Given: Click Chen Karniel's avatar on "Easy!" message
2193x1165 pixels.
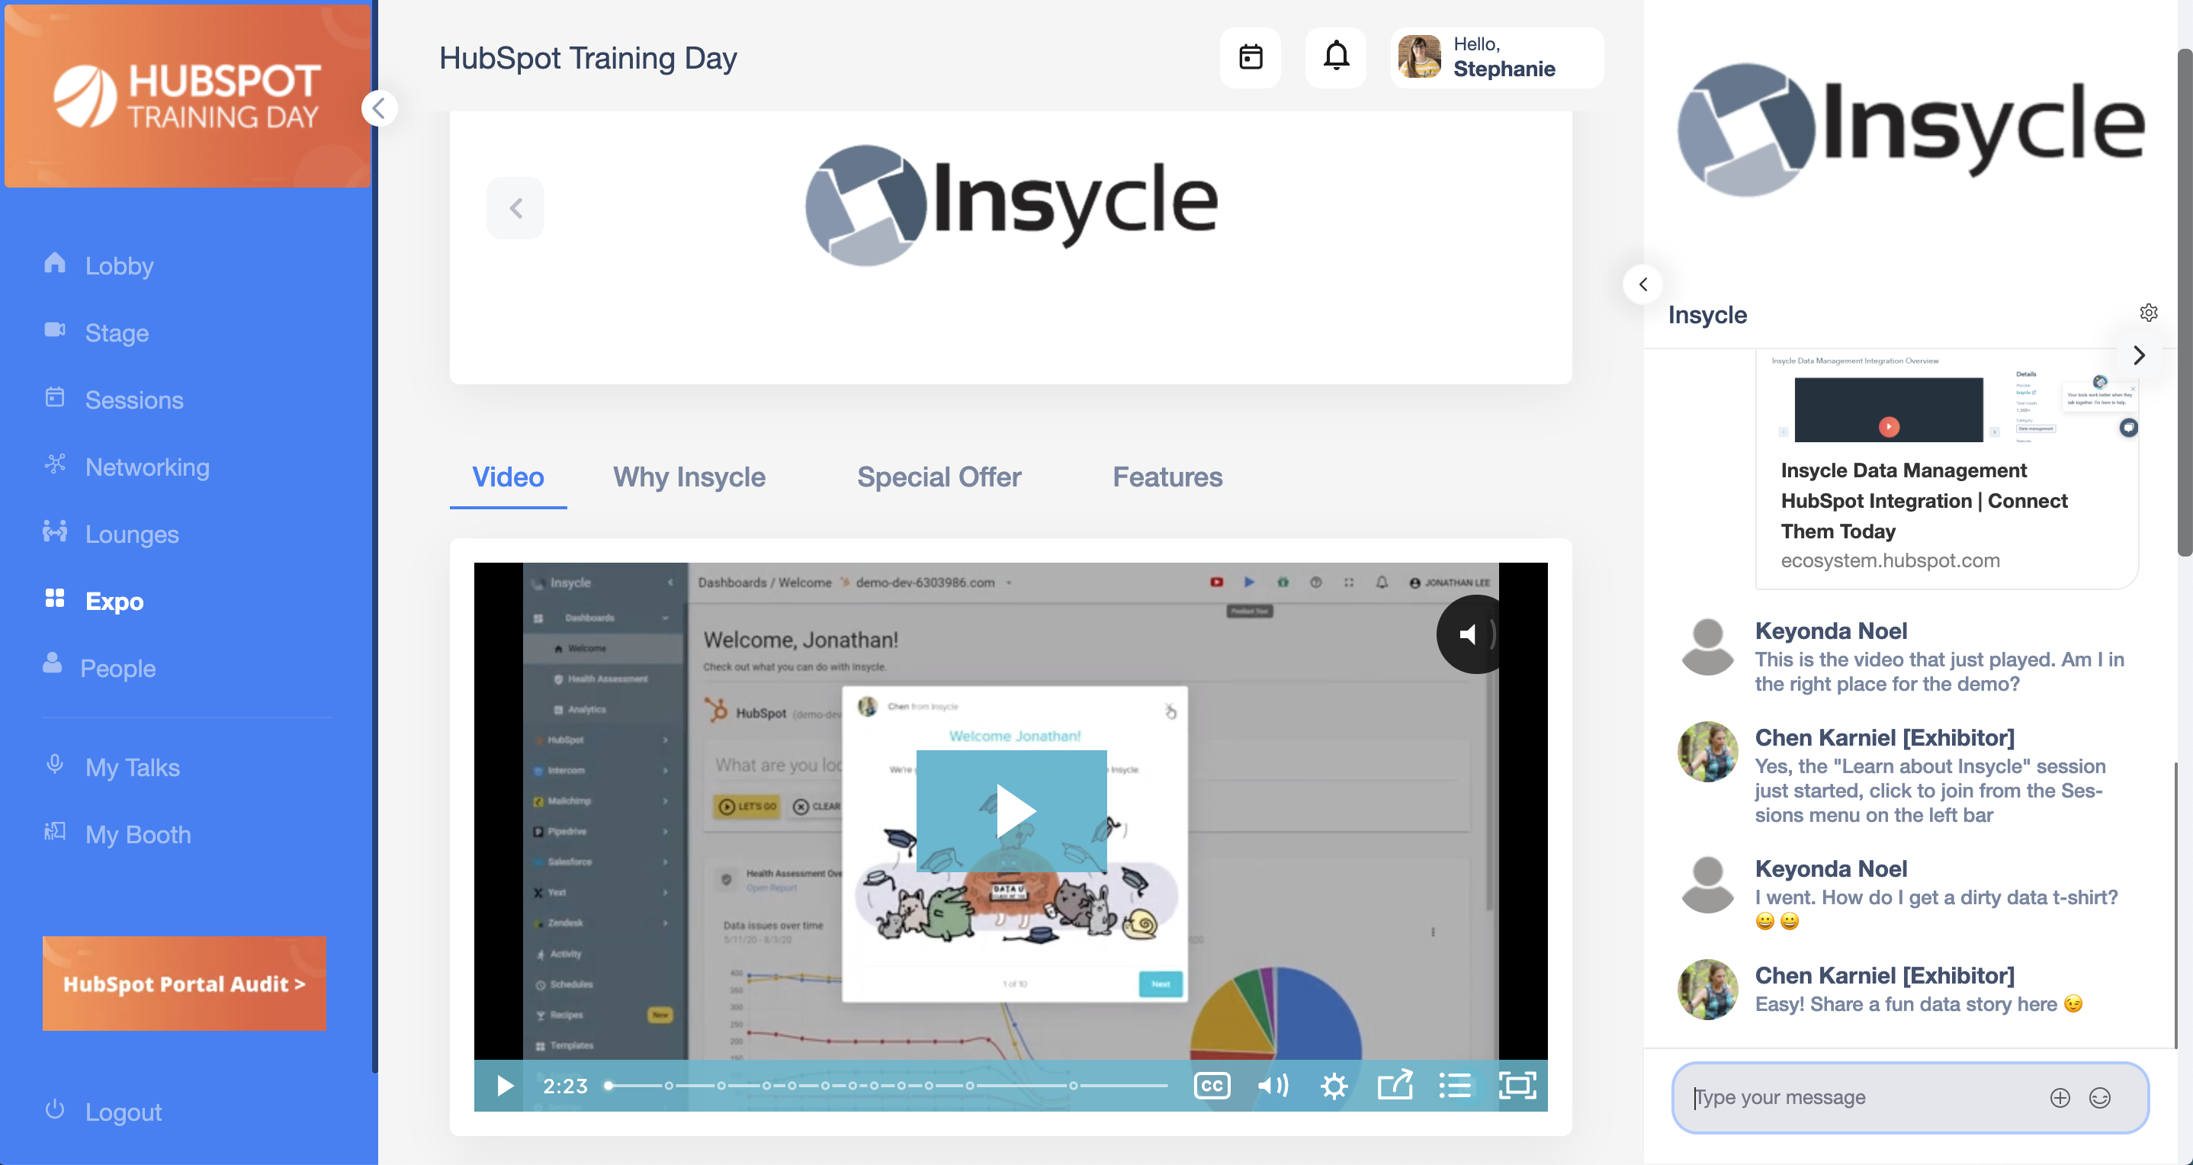Looking at the screenshot, I should (1707, 990).
